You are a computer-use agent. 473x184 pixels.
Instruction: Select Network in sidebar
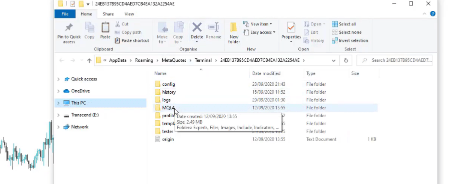coord(80,127)
